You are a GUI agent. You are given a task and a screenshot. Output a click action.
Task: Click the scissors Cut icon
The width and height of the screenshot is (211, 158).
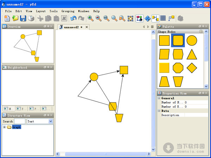pos(40,18)
